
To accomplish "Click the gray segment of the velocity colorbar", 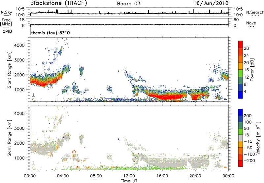I will [241, 138].
